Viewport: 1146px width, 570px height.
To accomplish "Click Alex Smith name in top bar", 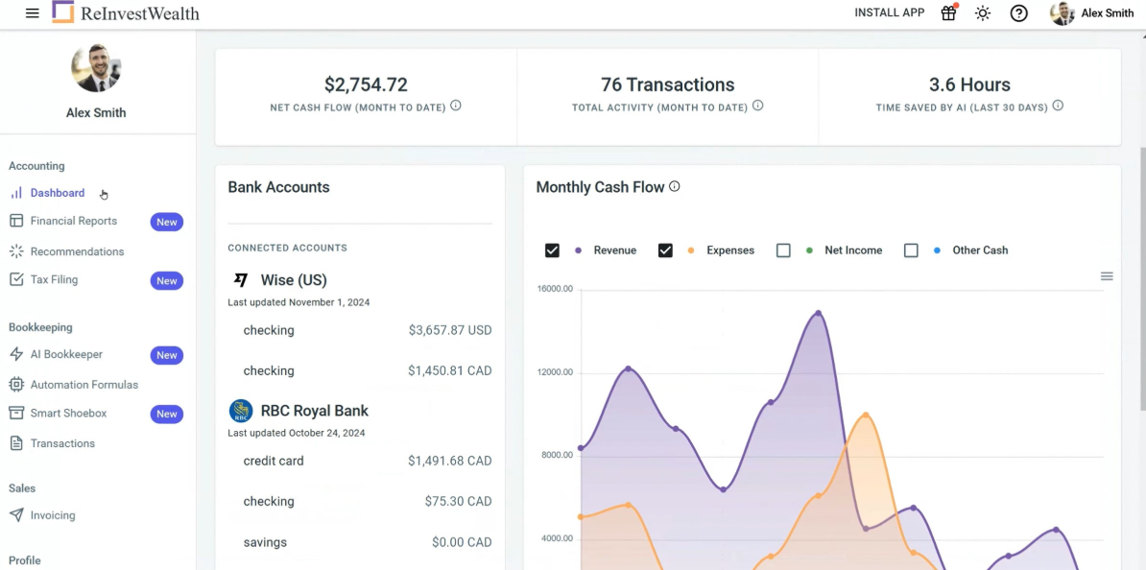I will [x=1108, y=13].
